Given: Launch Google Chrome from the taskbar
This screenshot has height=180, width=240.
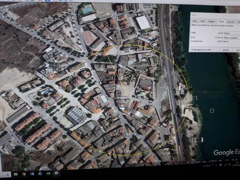Looking at the screenshot, I should click(x=24, y=174).
